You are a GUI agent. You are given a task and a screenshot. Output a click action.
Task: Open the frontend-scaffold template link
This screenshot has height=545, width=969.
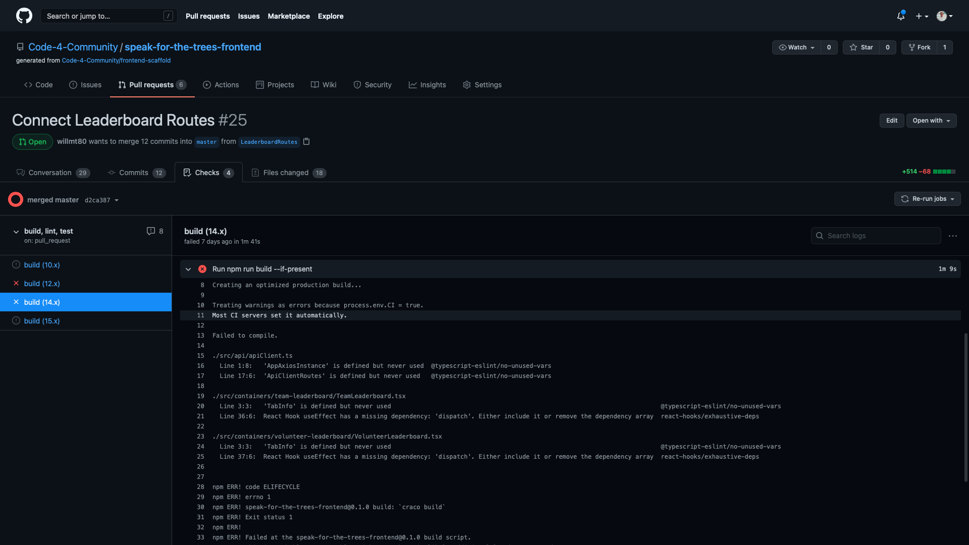(x=116, y=61)
